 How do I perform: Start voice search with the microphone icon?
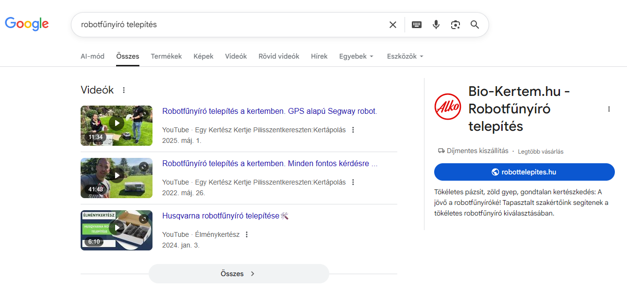pyautogui.click(x=436, y=25)
